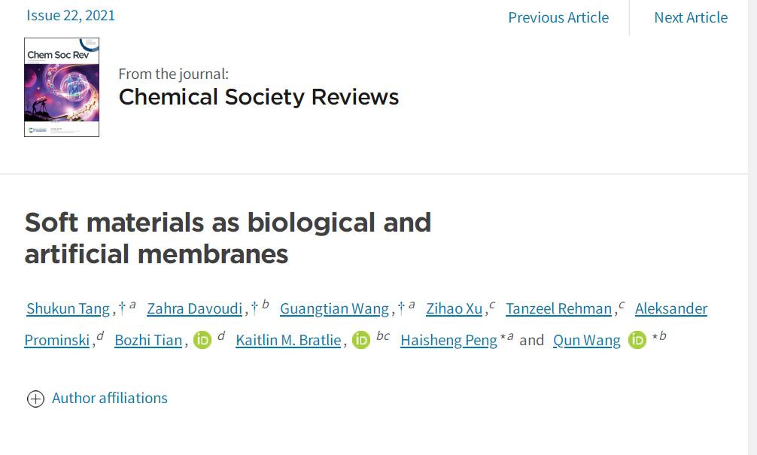The image size is (757, 455).
Task: Click ORCID icon next to Bozhi Tian
Action: [202, 340]
